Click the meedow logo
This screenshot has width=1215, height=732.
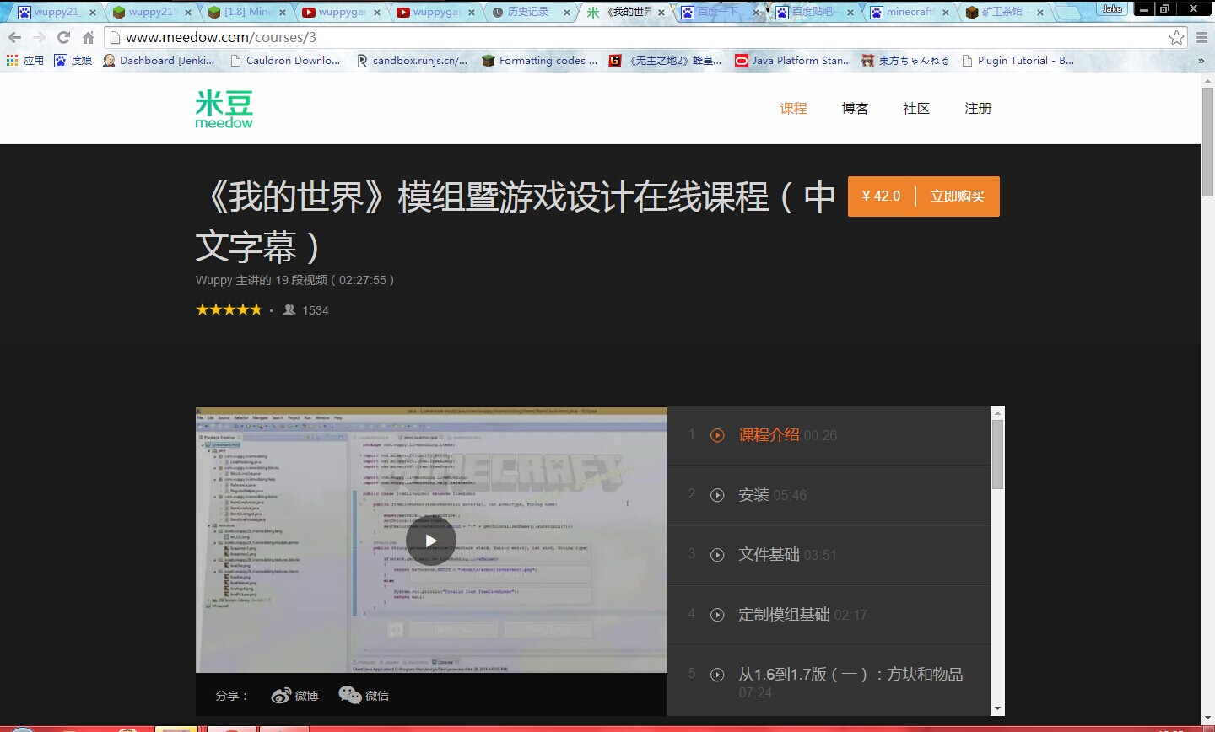(x=224, y=109)
